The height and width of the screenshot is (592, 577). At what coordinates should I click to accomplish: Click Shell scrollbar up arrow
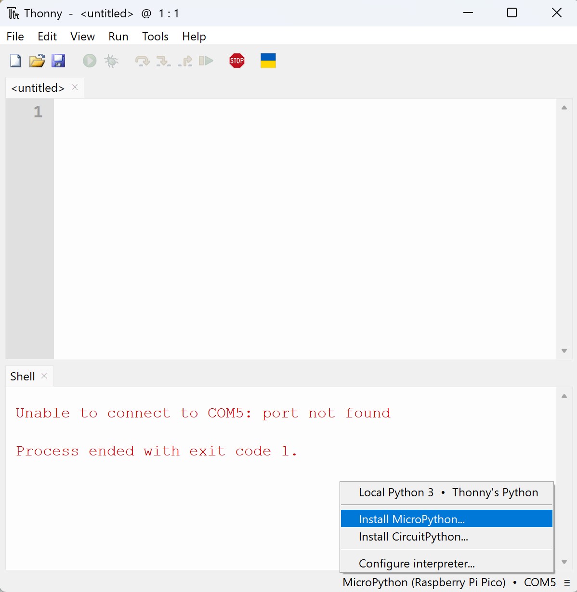[x=564, y=396]
